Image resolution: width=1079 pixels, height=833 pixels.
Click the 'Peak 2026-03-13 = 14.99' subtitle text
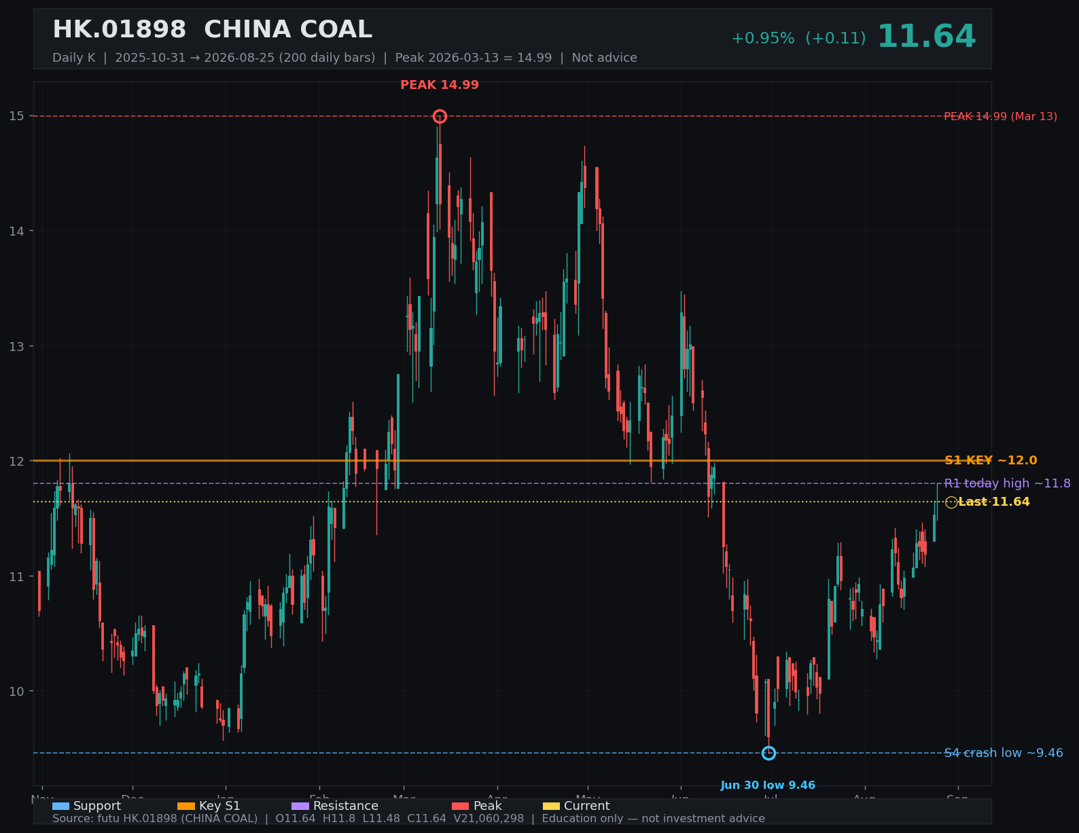(474, 58)
